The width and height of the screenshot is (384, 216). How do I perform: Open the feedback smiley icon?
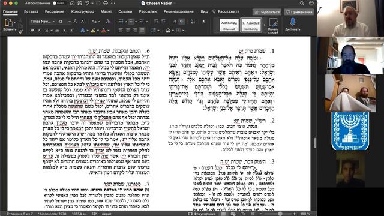(x=311, y=3)
